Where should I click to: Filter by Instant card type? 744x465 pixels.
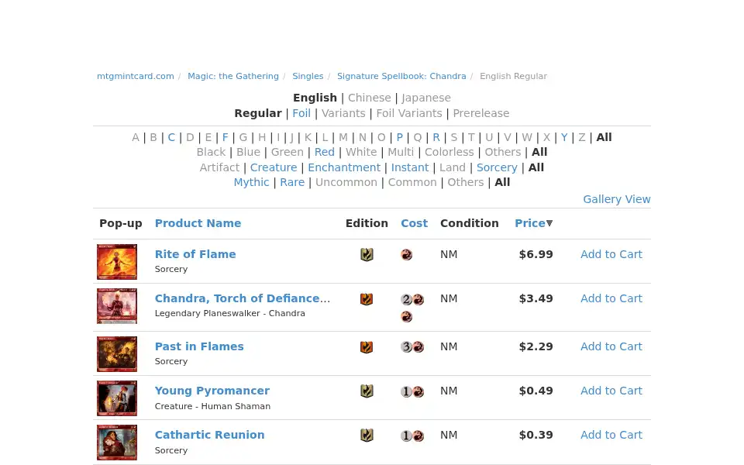click(410, 167)
